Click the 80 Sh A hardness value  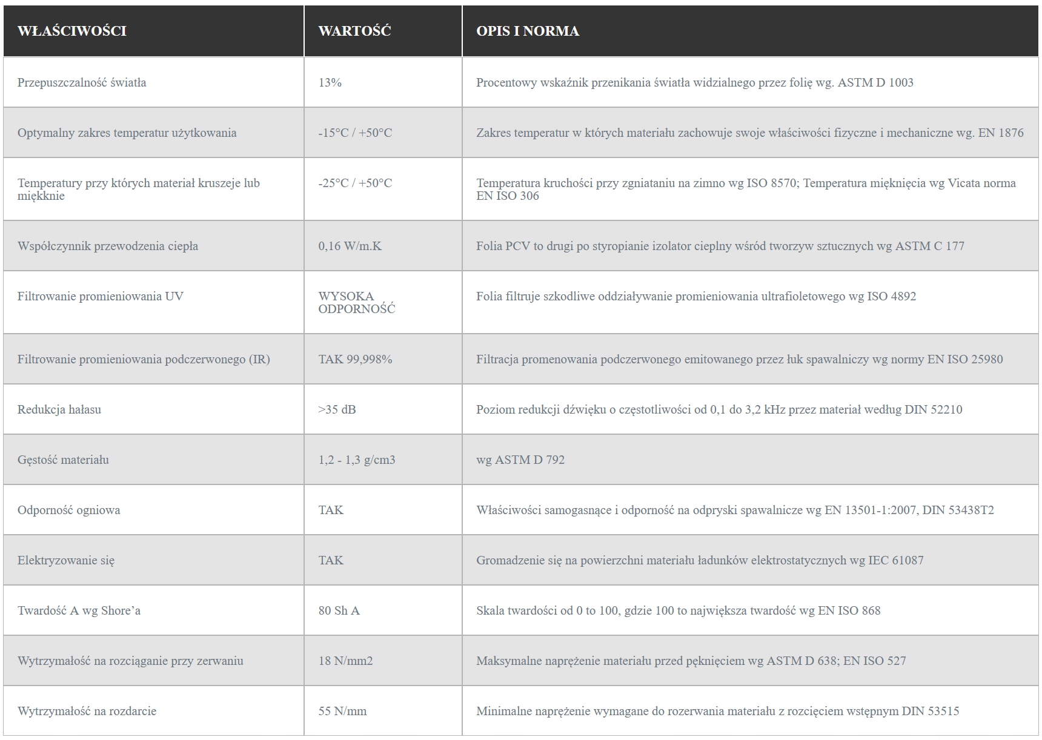click(x=339, y=610)
